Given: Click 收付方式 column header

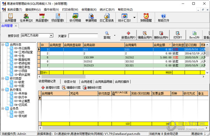Looking at the screenshot, I should (190, 94).
